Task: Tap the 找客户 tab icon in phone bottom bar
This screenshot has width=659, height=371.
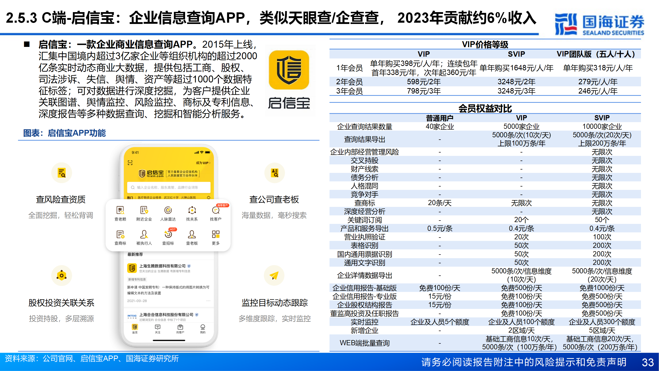Action: coord(180,327)
